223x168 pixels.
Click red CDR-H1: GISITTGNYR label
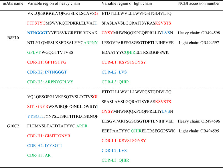coord(49,136)
